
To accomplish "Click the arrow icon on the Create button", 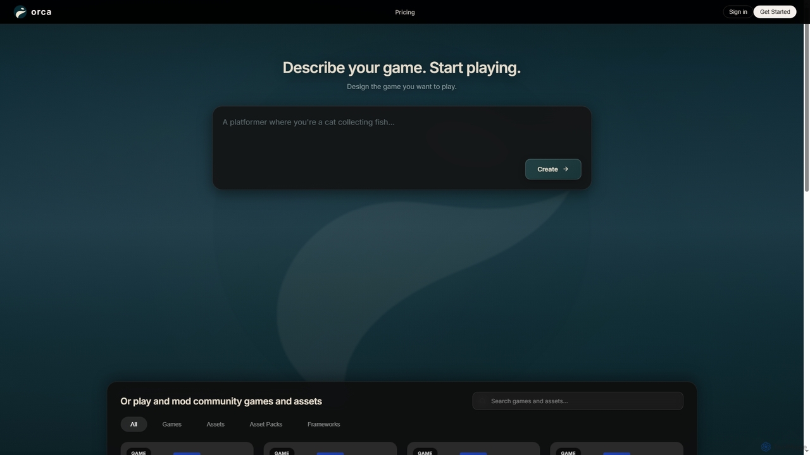I will [x=566, y=169].
